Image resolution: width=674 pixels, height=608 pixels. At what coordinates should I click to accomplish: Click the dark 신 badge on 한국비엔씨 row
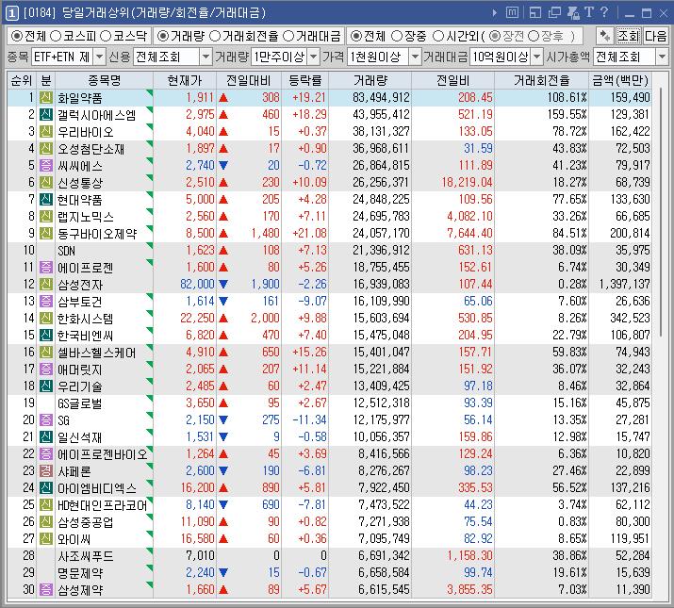pos(46,335)
